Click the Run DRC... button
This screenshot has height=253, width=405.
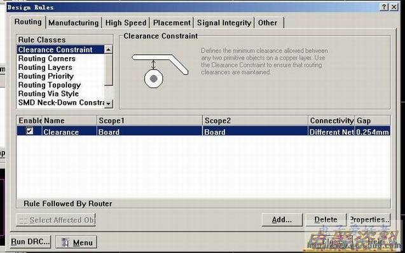click(x=31, y=242)
